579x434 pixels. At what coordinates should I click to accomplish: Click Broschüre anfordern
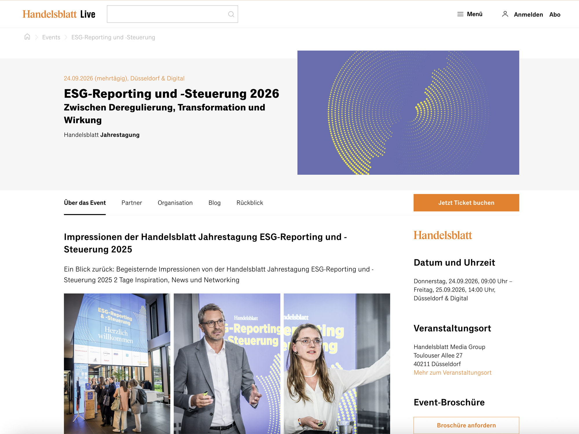466,425
